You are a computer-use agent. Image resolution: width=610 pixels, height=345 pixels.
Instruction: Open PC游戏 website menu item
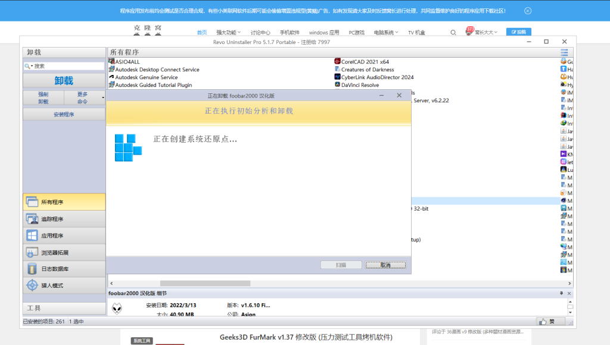[356, 33]
